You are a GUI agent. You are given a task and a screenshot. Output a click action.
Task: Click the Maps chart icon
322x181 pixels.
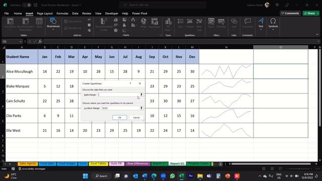(x=144, y=24)
